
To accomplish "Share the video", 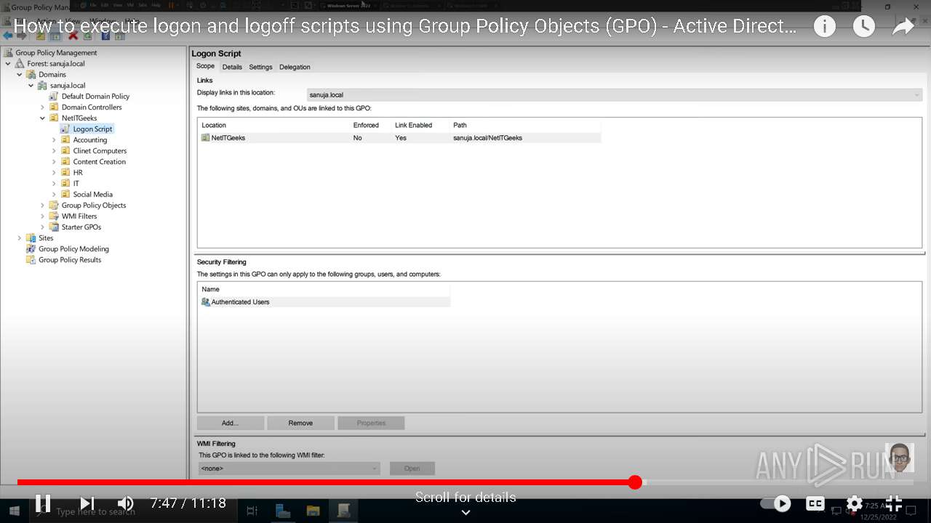I will point(903,27).
